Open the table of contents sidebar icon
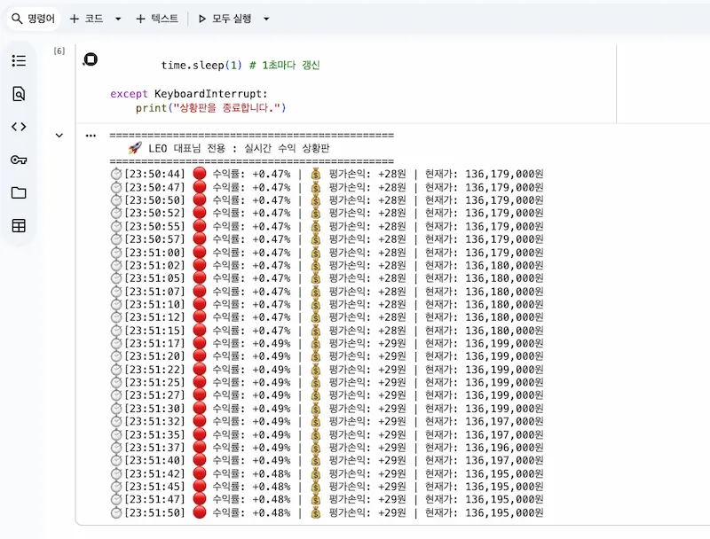710x539 pixels. point(19,60)
